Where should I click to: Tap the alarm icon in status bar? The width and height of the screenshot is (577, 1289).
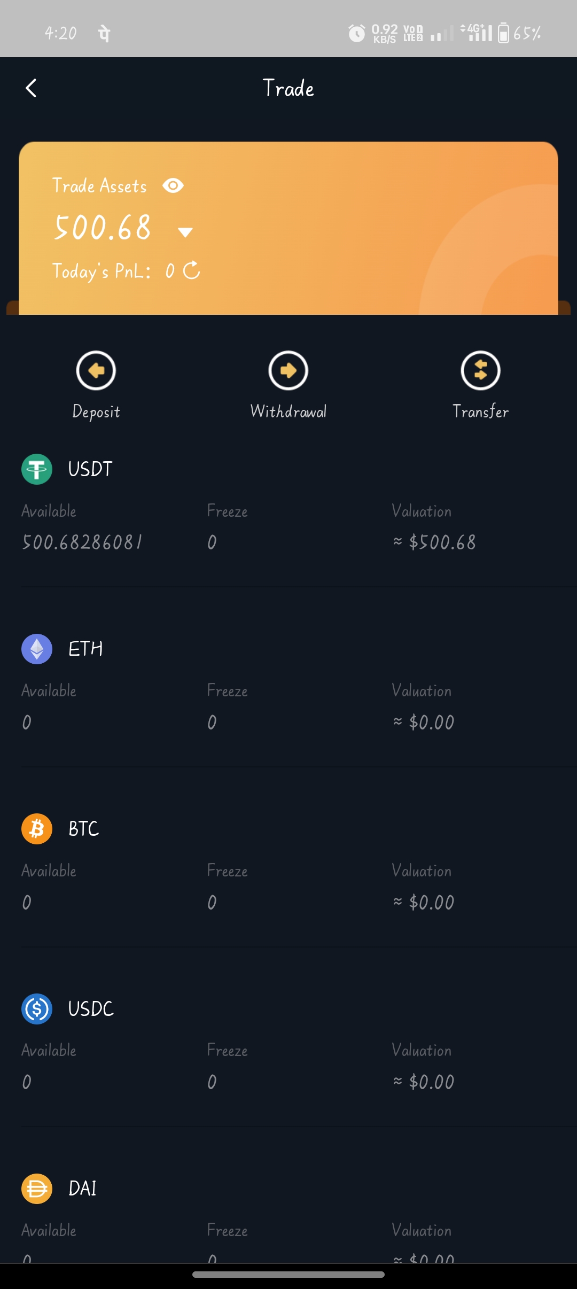point(356,33)
